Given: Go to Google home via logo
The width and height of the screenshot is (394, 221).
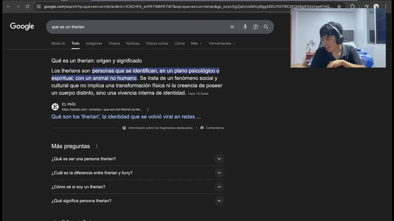Looking at the screenshot, I should [22, 26].
